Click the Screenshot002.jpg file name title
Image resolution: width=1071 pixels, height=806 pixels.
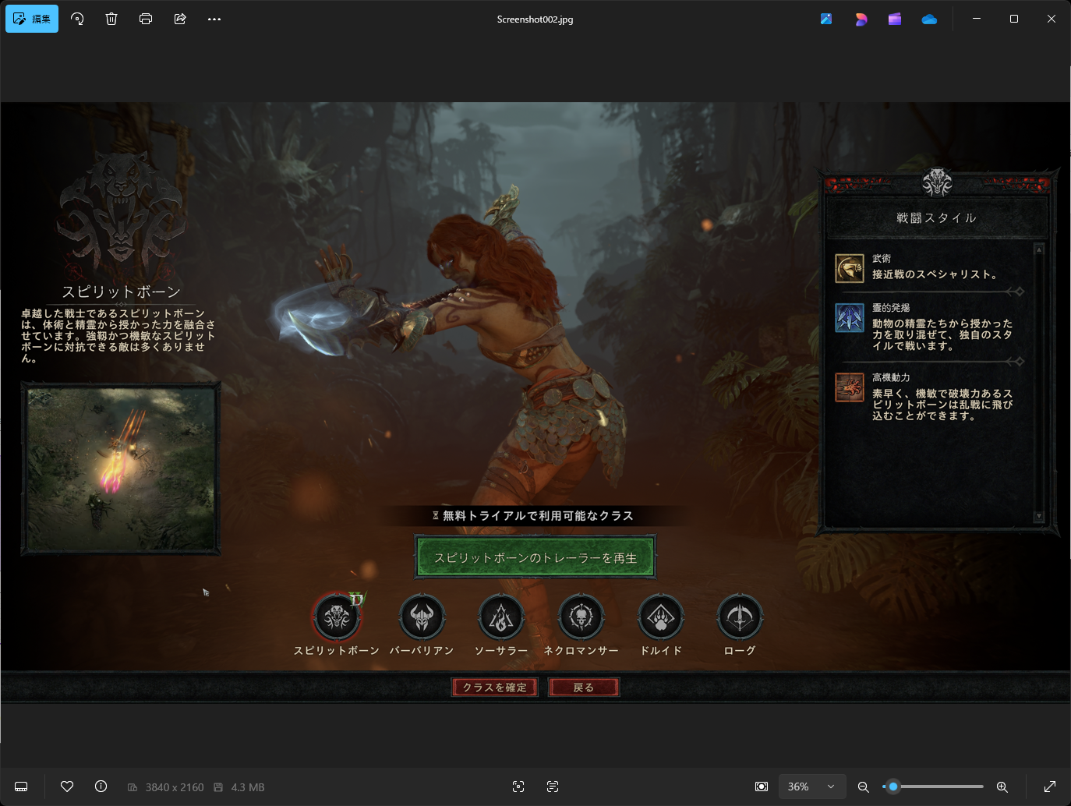[535, 19]
